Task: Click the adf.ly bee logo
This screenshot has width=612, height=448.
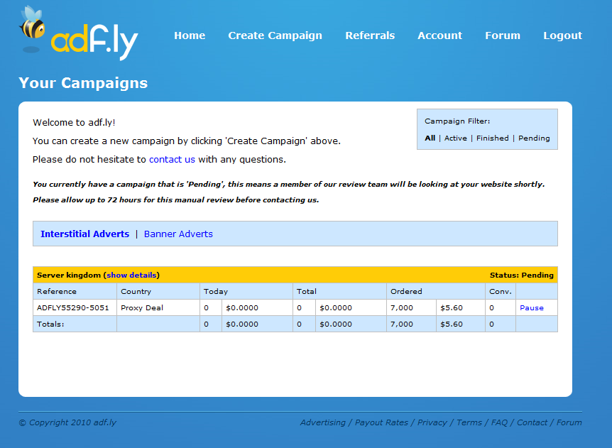Action: coord(78,33)
